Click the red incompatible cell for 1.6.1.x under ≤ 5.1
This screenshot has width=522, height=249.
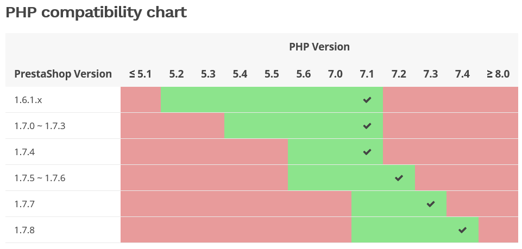tap(141, 100)
